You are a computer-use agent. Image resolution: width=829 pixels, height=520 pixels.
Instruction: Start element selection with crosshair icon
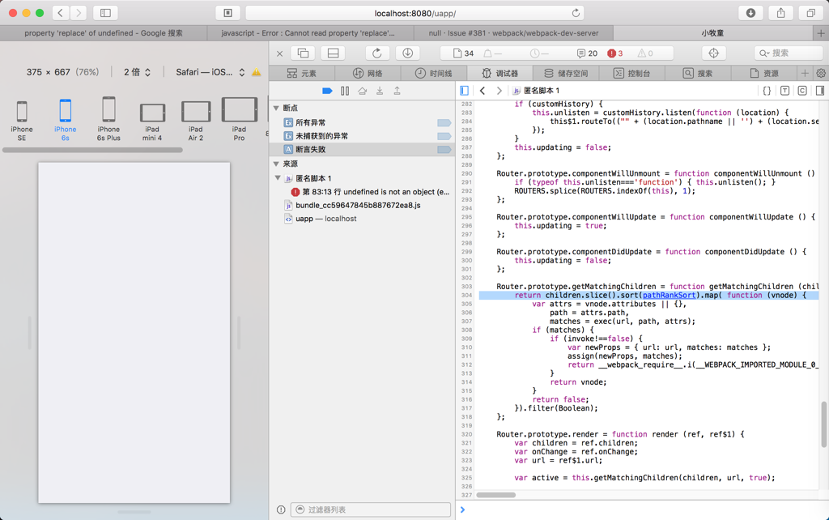point(713,53)
